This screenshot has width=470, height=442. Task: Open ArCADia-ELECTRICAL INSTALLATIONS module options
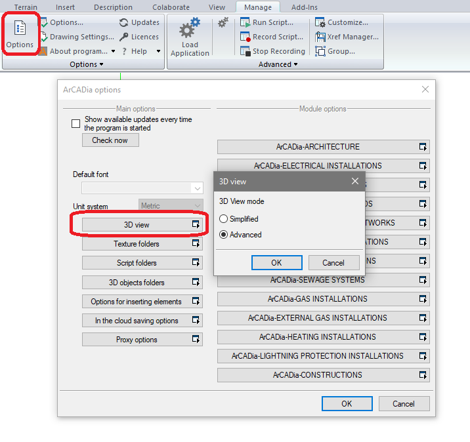coord(323,166)
